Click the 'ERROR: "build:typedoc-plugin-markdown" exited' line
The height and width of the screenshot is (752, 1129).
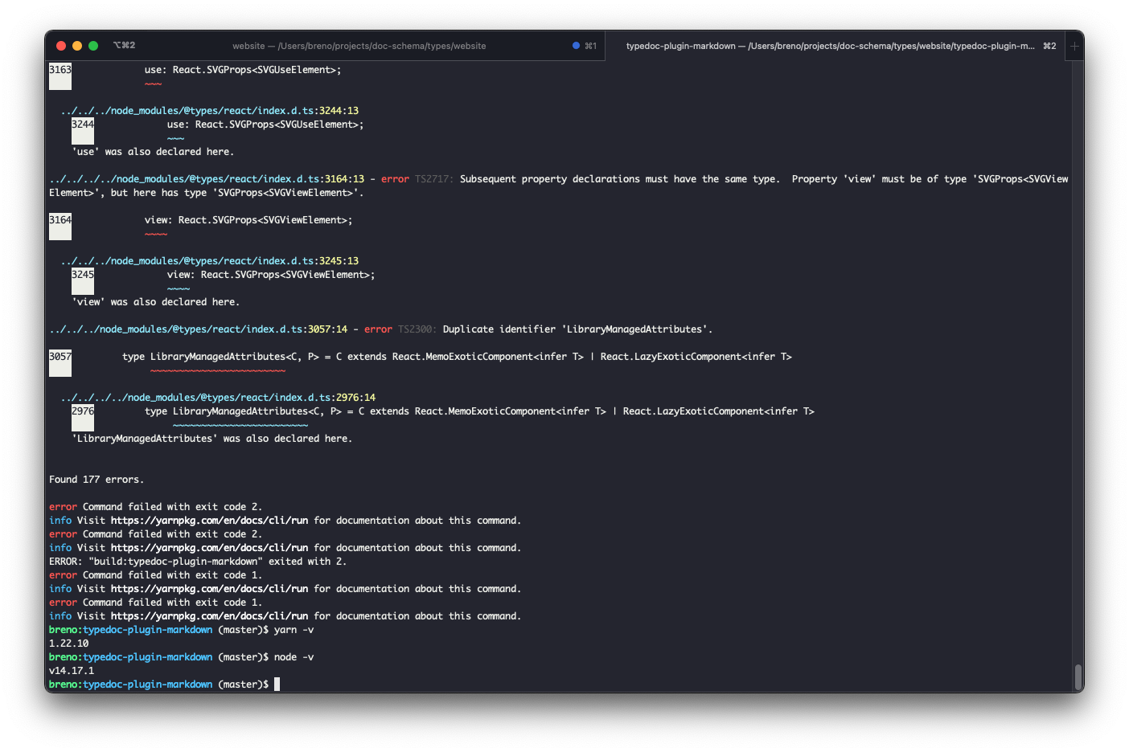pyautogui.click(x=198, y=562)
